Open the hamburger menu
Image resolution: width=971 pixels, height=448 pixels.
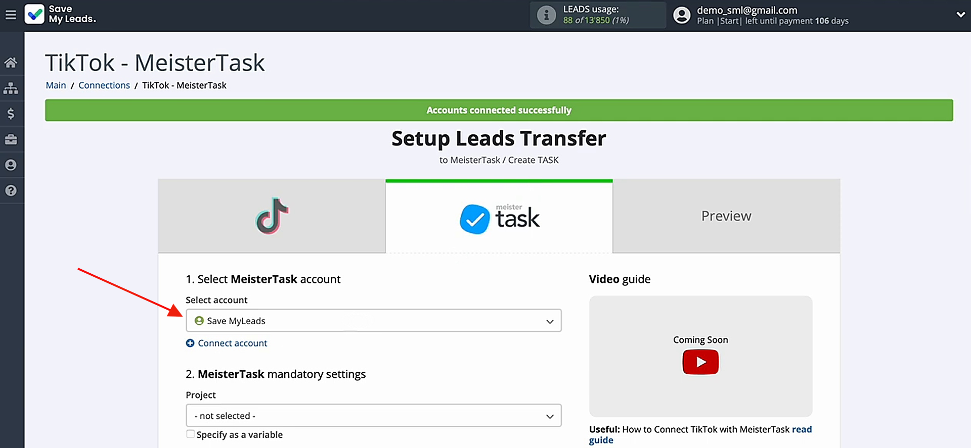[11, 15]
